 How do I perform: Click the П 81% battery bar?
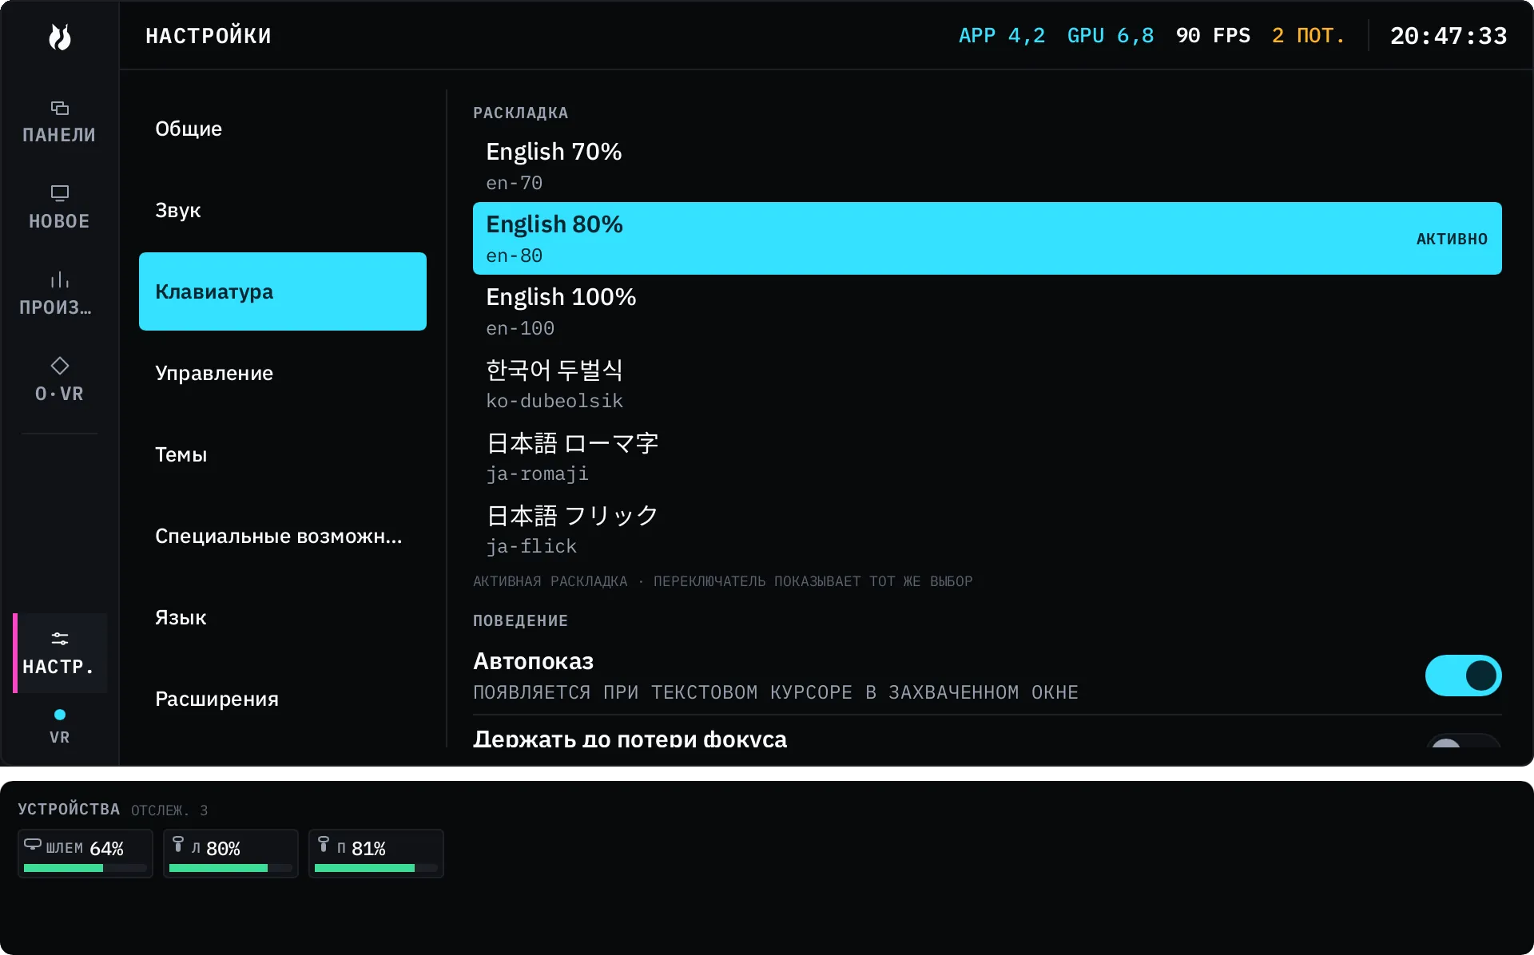point(376,868)
